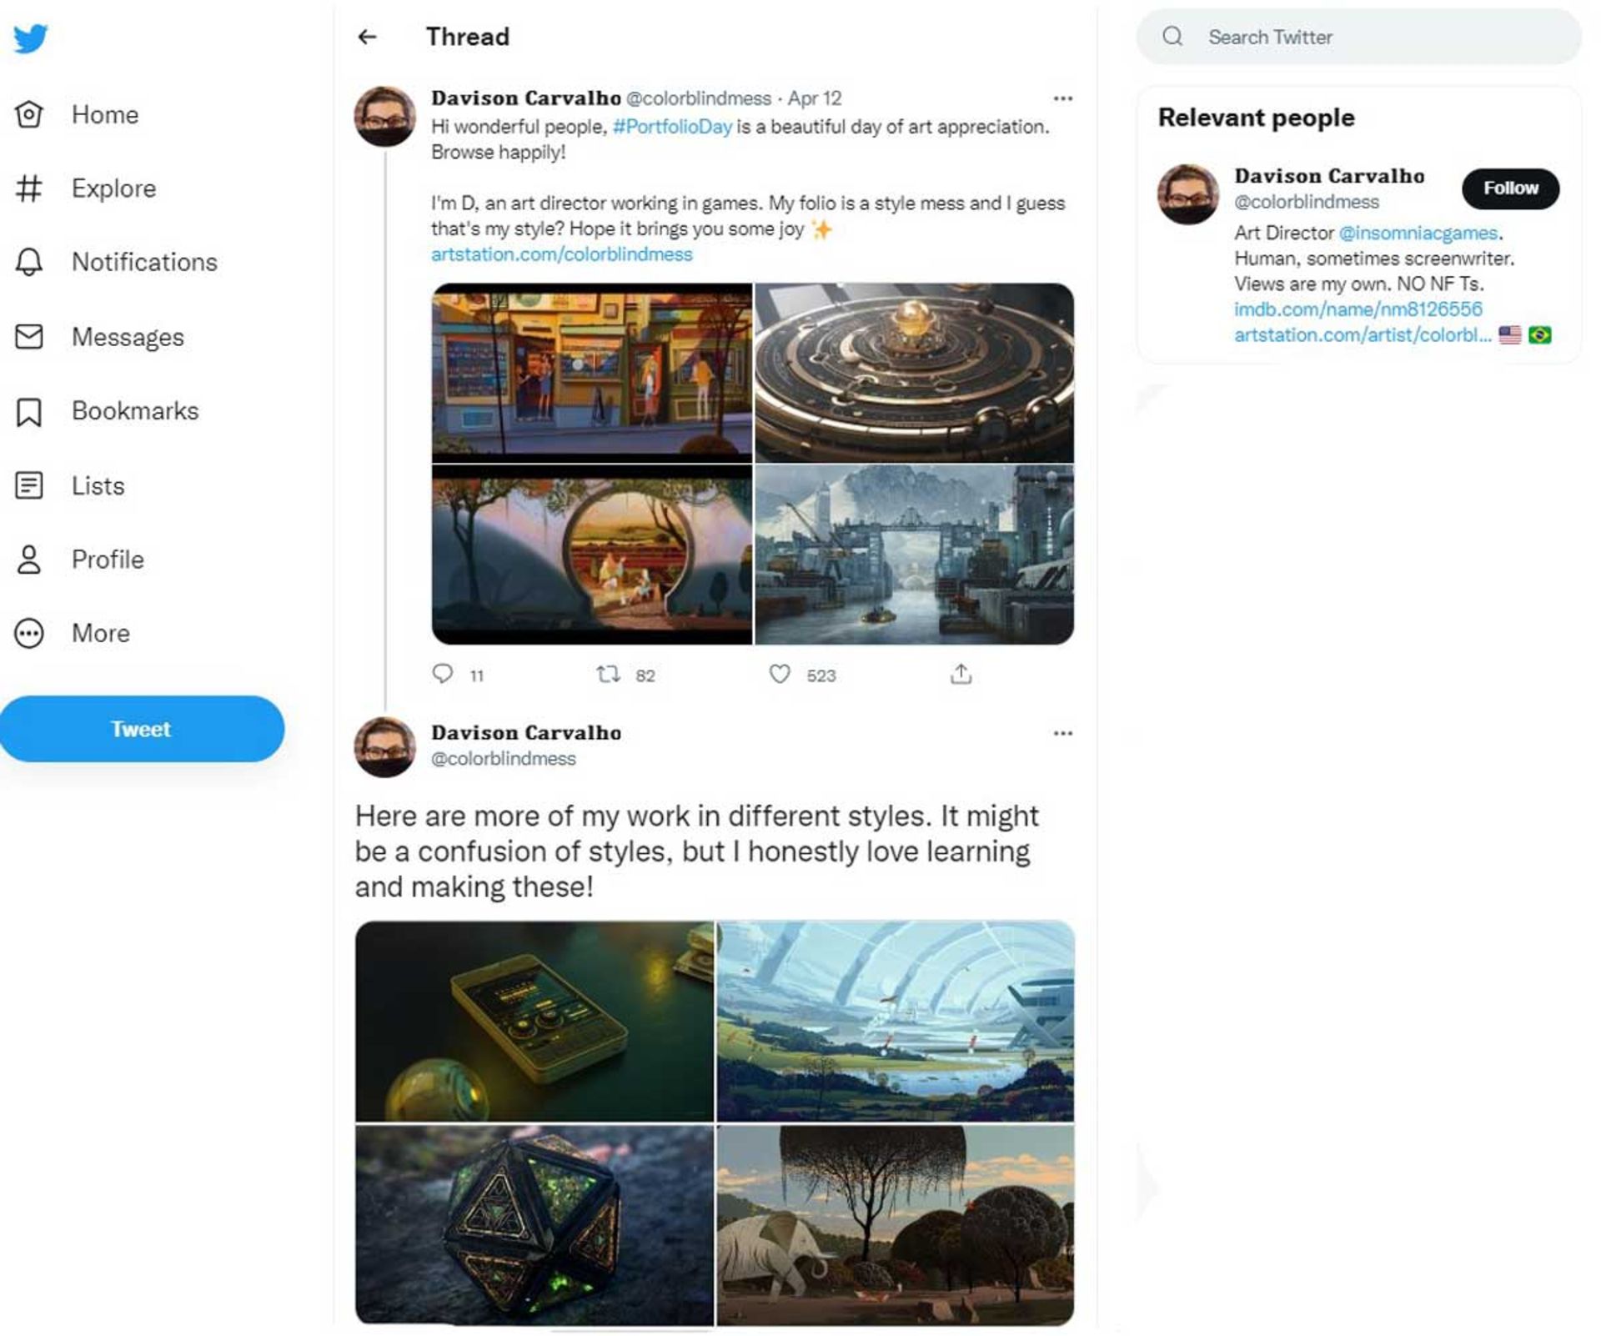Like the tweet with 523 likes
Viewport: 1601px width, 1336px height.
(x=780, y=674)
